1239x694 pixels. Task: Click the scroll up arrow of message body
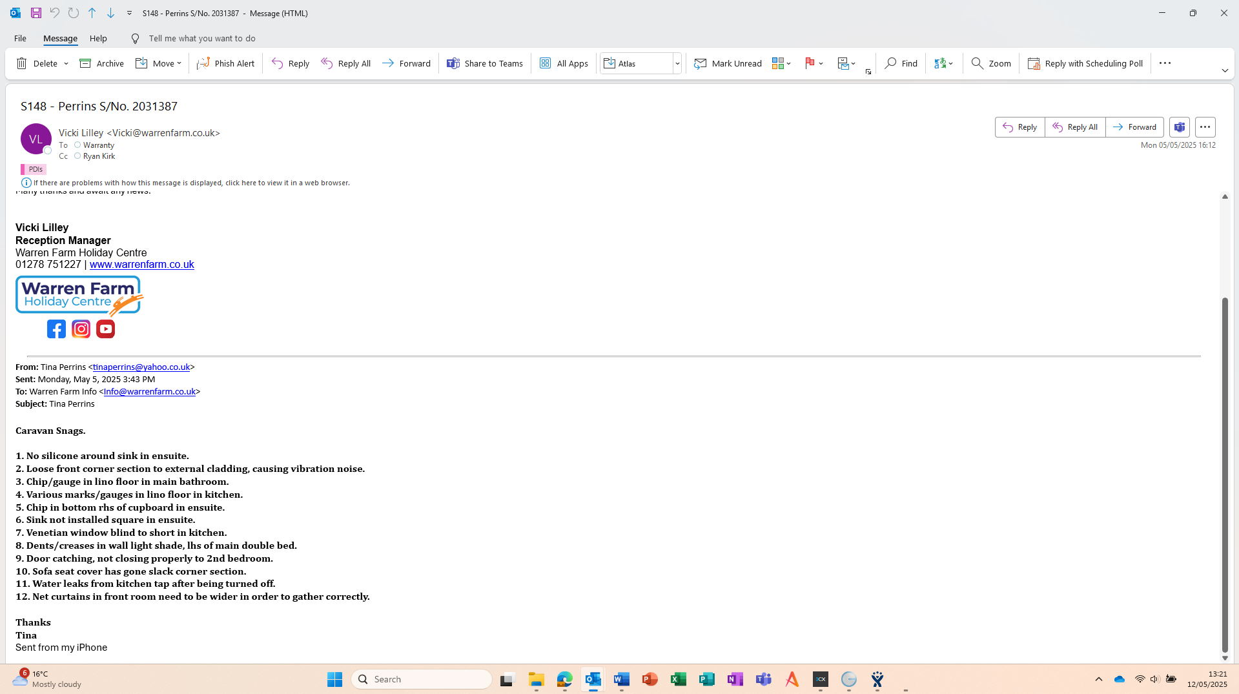click(x=1225, y=197)
